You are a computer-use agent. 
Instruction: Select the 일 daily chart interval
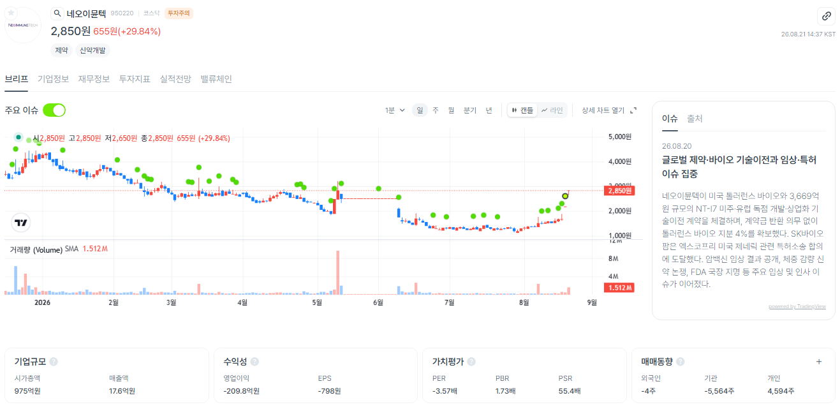click(420, 110)
